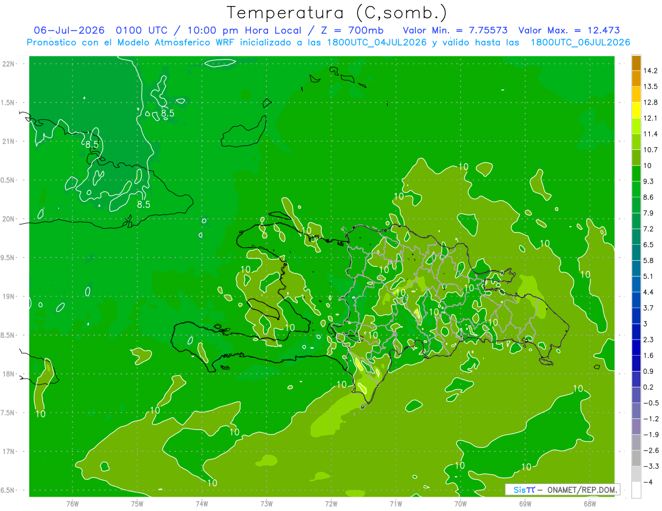Click the "76W" longitude axis label
The height and width of the screenshot is (511, 662).
(72, 503)
